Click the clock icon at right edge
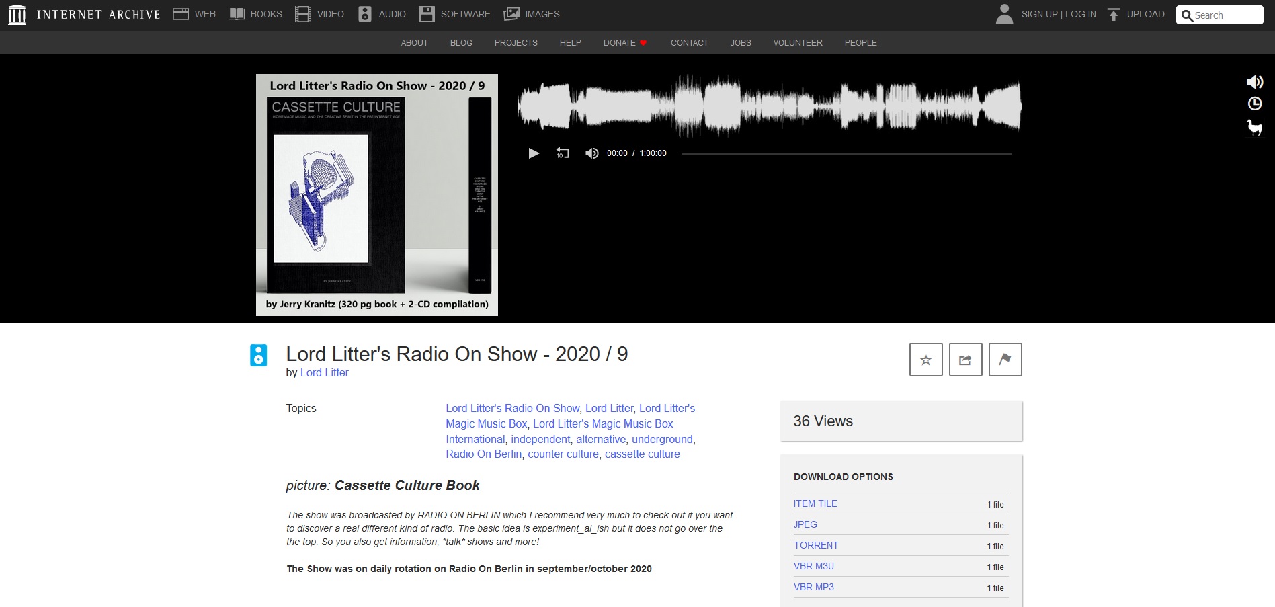 click(1255, 104)
